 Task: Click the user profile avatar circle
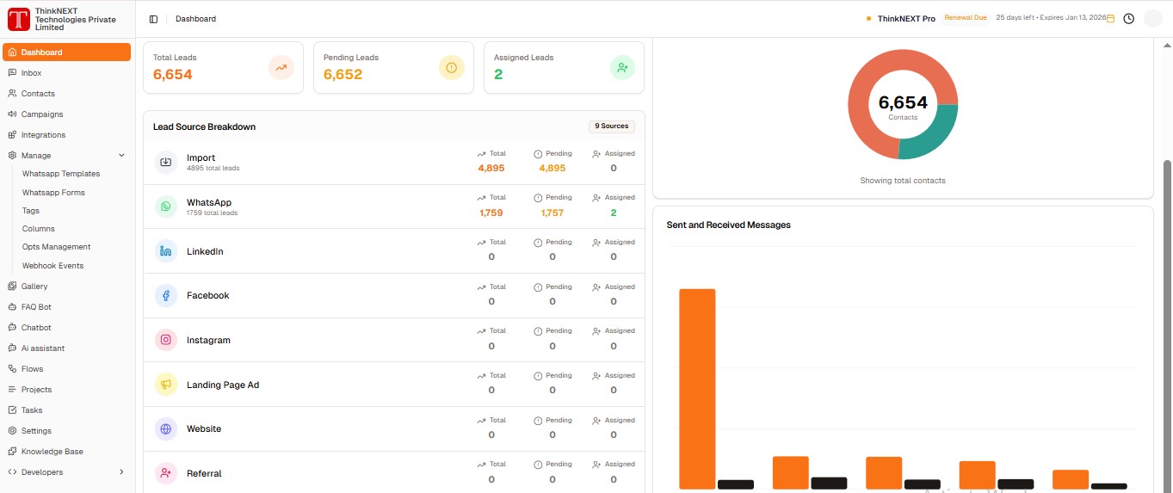click(x=1152, y=19)
